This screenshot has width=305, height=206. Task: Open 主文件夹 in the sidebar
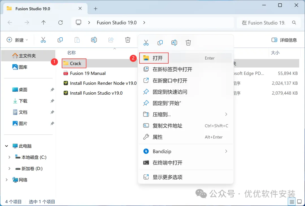click(28, 56)
